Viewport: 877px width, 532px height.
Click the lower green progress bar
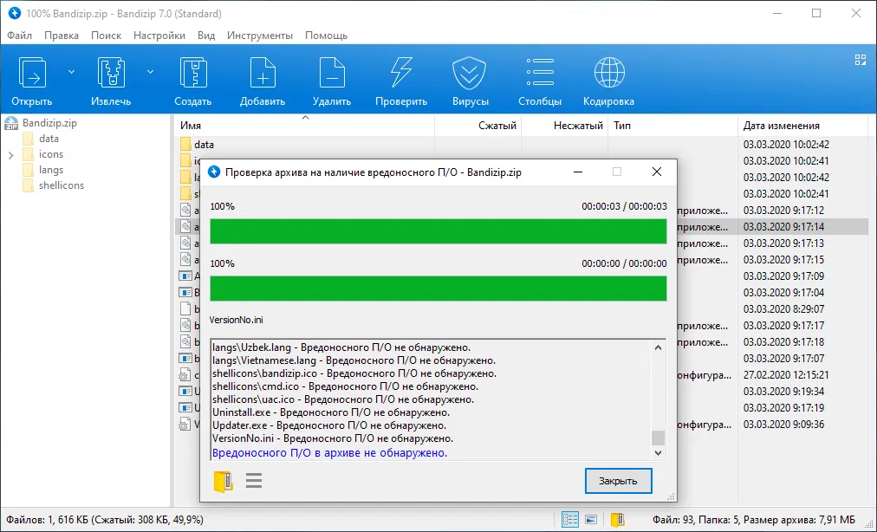pyautogui.click(x=438, y=289)
